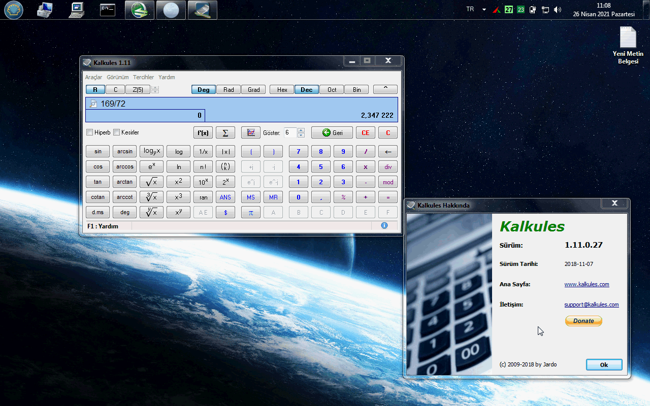Open the Araçlar menu
This screenshot has width=650, height=406.
point(93,77)
